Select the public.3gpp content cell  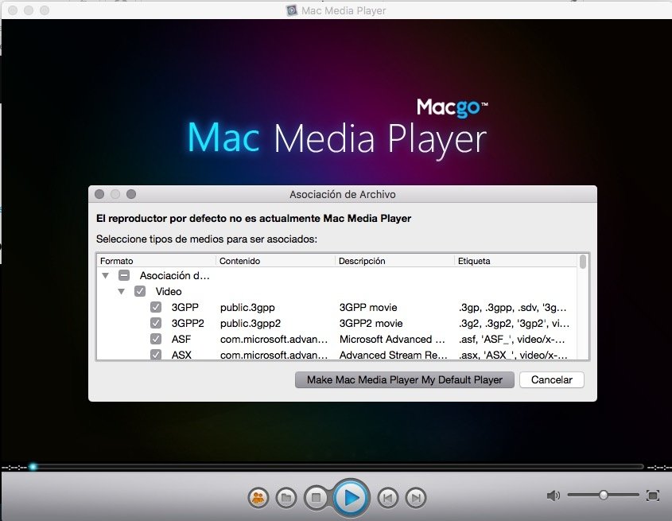tap(247, 308)
